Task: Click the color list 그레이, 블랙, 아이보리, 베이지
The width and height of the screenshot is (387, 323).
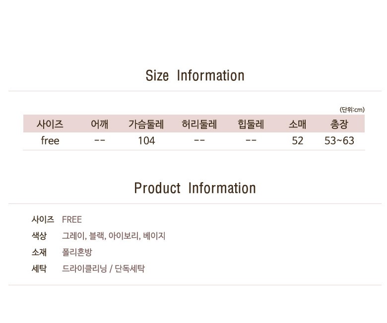Action: coord(114,236)
